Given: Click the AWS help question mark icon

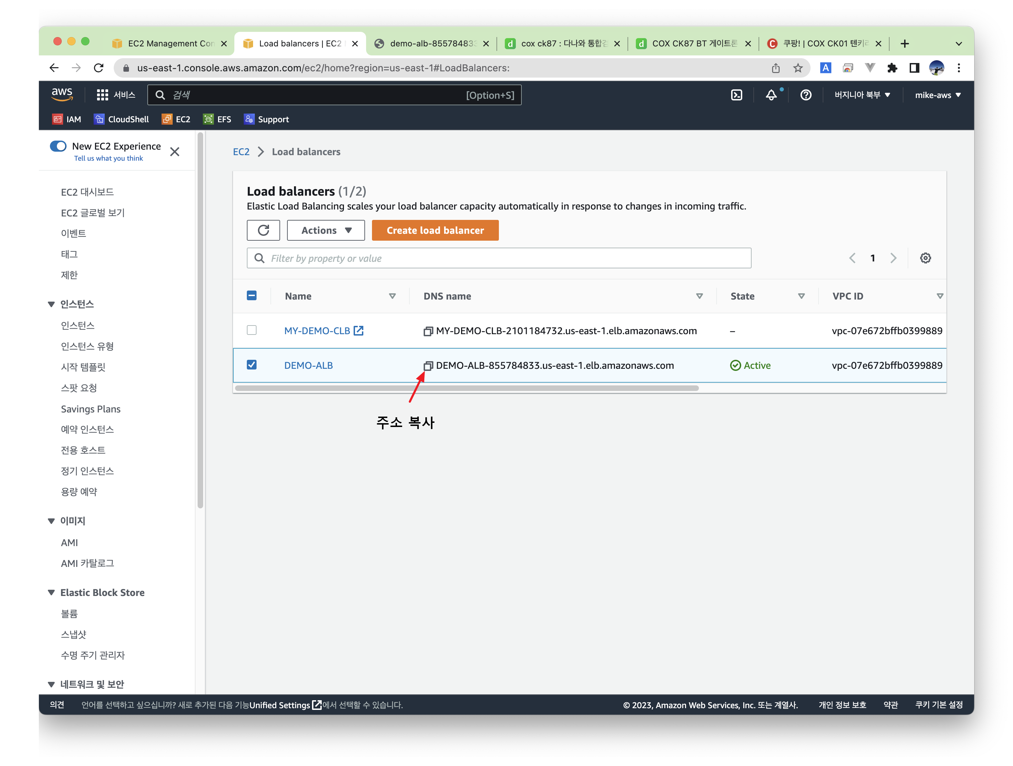Looking at the screenshot, I should [x=806, y=95].
